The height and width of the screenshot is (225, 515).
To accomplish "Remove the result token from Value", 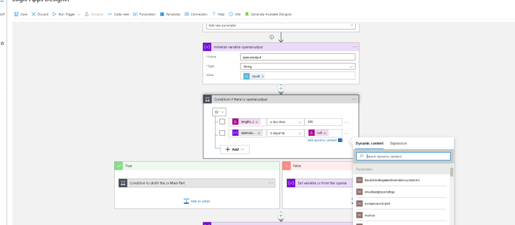I will [263, 76].
